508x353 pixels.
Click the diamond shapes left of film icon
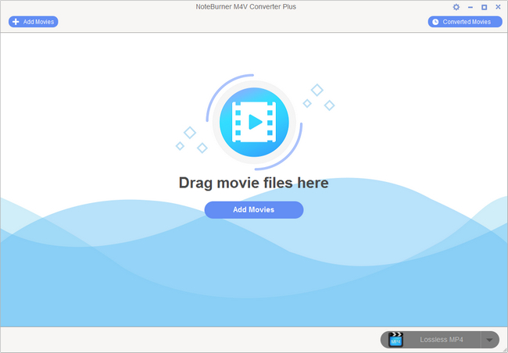pos(190,139)
